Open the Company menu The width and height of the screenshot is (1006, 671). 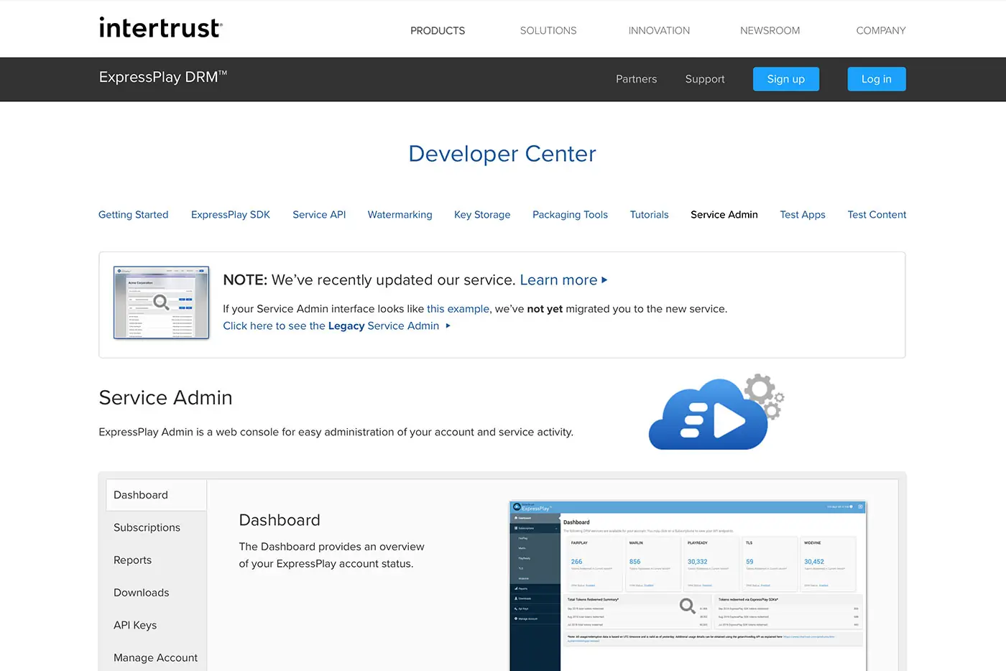[881, 31]
